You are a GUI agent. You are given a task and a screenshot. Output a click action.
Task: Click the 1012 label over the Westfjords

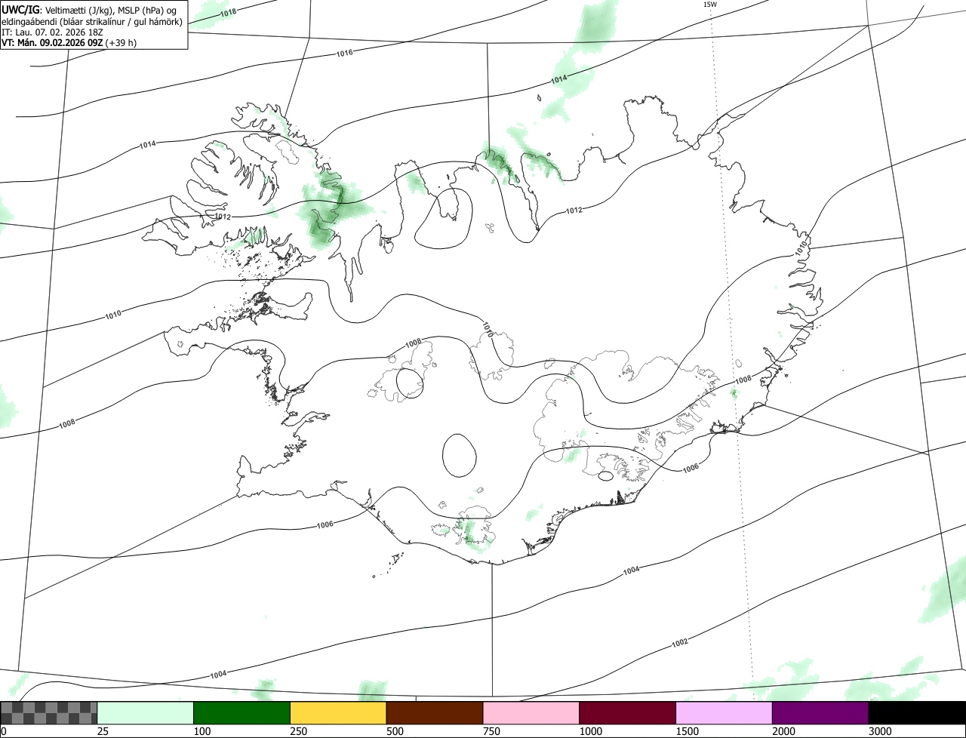coord(223,217)
